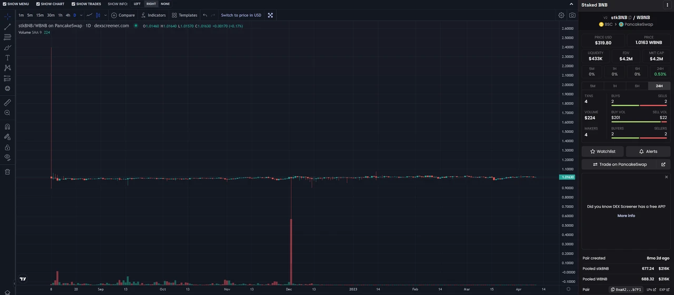Activate the zoom in tool
674x295 pixels.
point(7,113)
